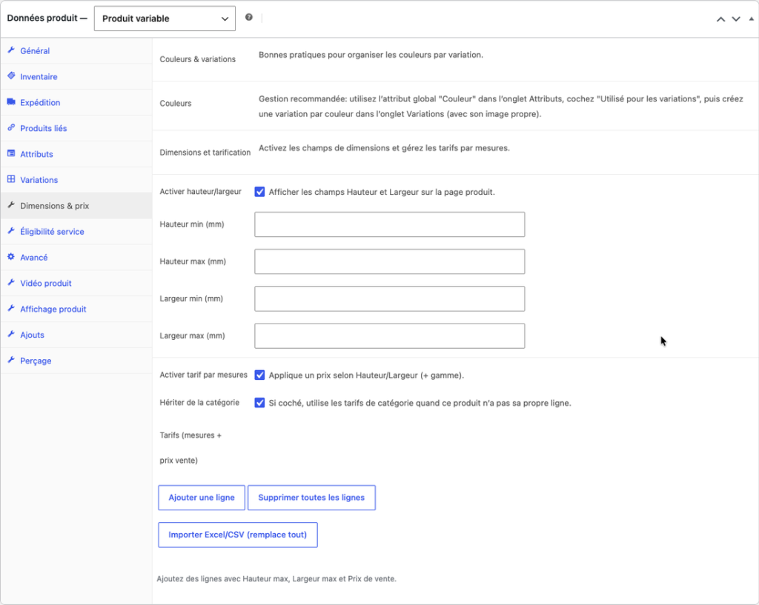Open the Éligibilité service tab

76,232
